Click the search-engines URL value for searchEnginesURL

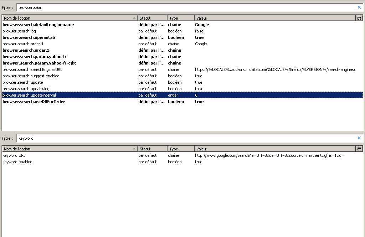click(275, 69)
